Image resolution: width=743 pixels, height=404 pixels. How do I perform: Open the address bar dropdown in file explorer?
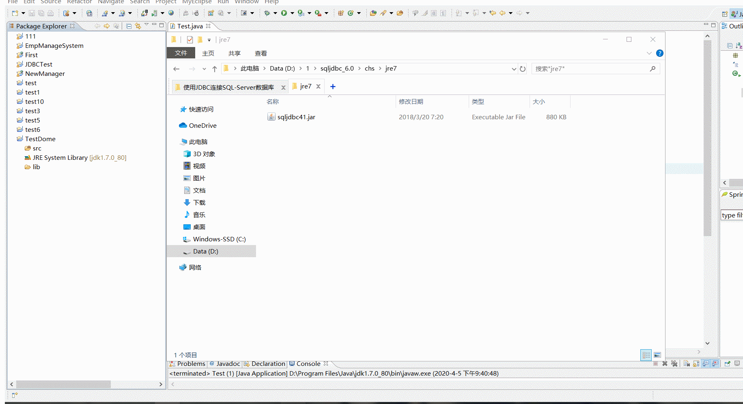click(x=514, y=69)
